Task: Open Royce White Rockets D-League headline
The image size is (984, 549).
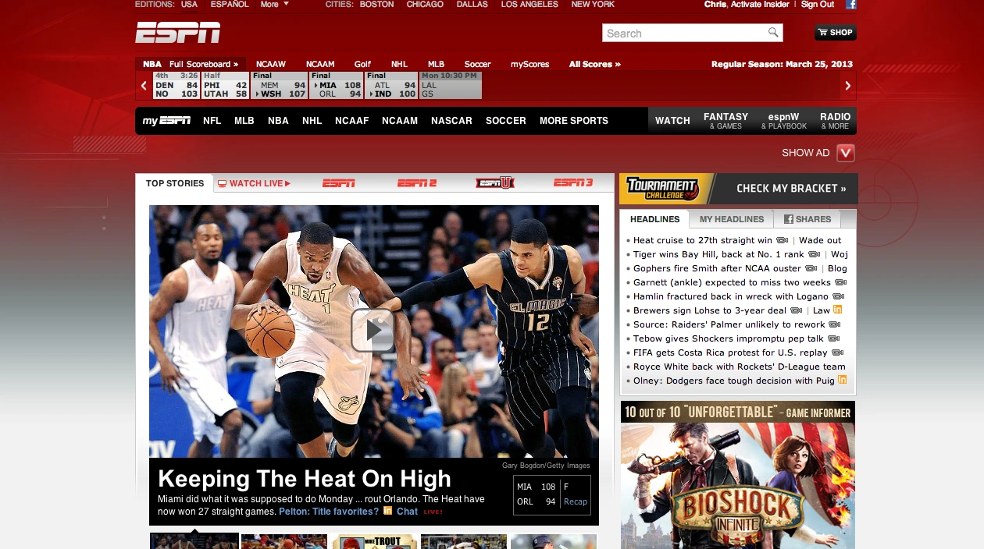Action: (740, 367)
